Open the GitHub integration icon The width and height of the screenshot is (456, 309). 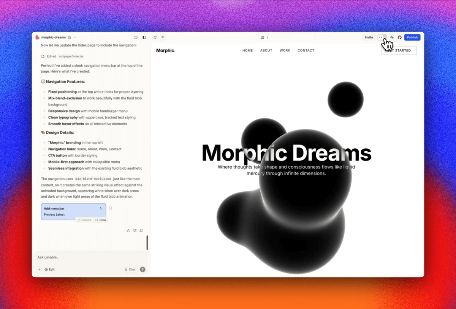(x=399, y=38)
